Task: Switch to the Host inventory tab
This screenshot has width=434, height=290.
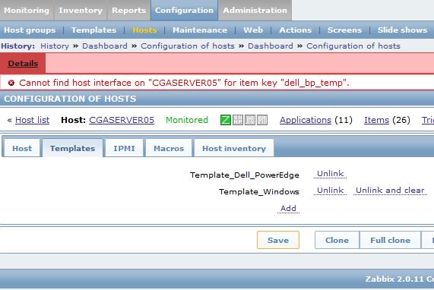Action: 234,148
